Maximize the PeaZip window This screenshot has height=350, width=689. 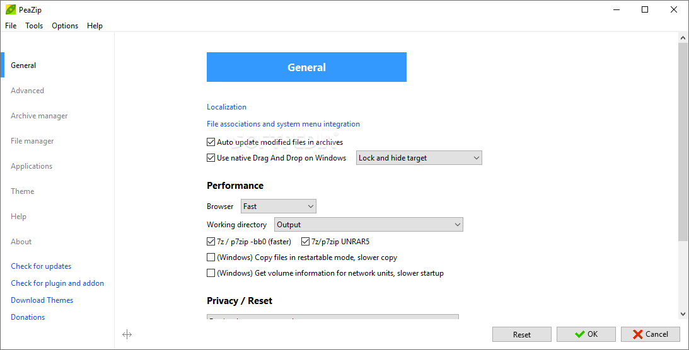point(645,9)
